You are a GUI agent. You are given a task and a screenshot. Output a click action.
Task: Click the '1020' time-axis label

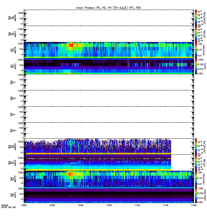coord(52,205)
